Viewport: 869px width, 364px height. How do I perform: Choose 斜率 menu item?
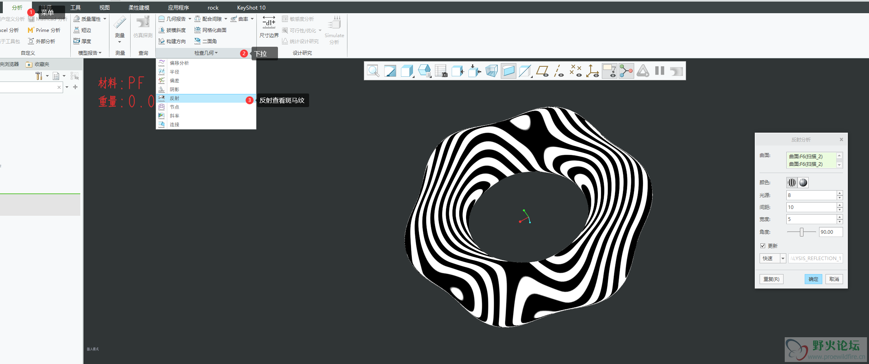206,116
